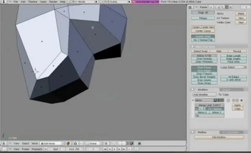Open the pivot point icon menu
The image size is (251, 153).
[x=75, y=144]
